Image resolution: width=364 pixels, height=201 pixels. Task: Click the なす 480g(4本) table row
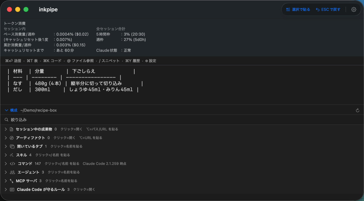pos(75,84)
